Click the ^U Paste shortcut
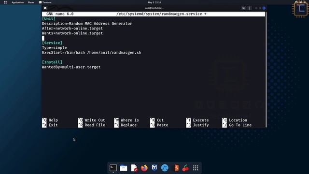This screenshot has height=174, width=309. click(159, 125)
